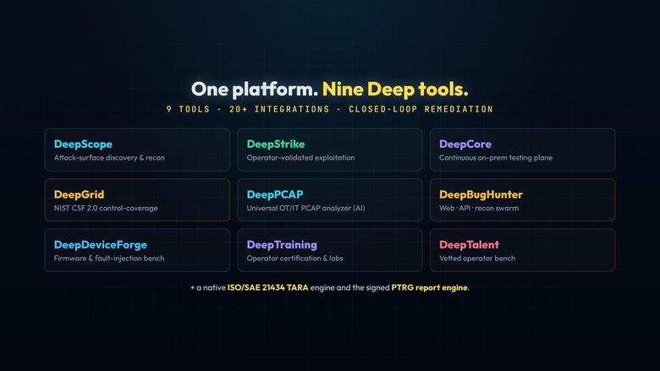
Task: Click the ISO/SAE 21434 TARA highlighted text
Action: [x=267, y=288]
